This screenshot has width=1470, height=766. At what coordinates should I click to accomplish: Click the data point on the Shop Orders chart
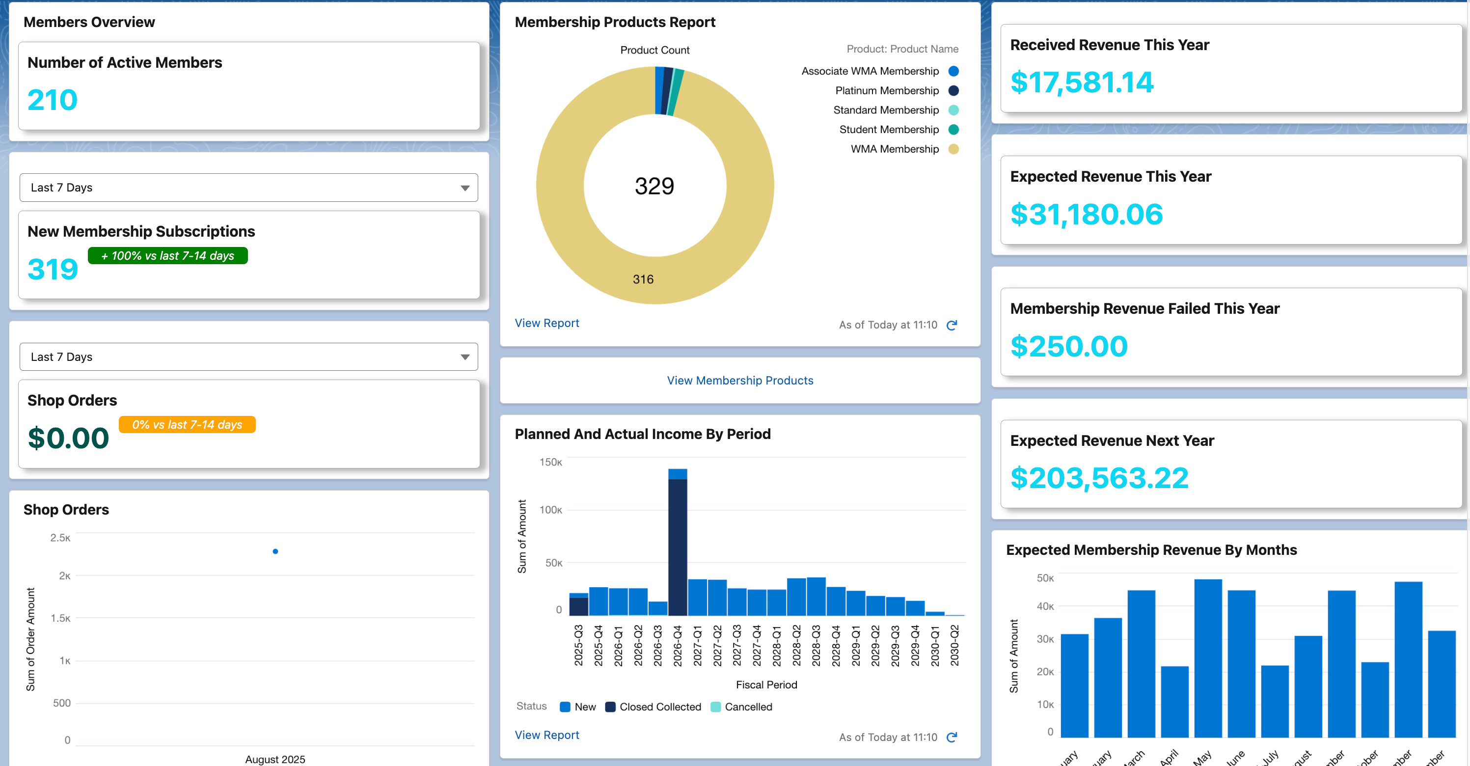coord(275,551)
